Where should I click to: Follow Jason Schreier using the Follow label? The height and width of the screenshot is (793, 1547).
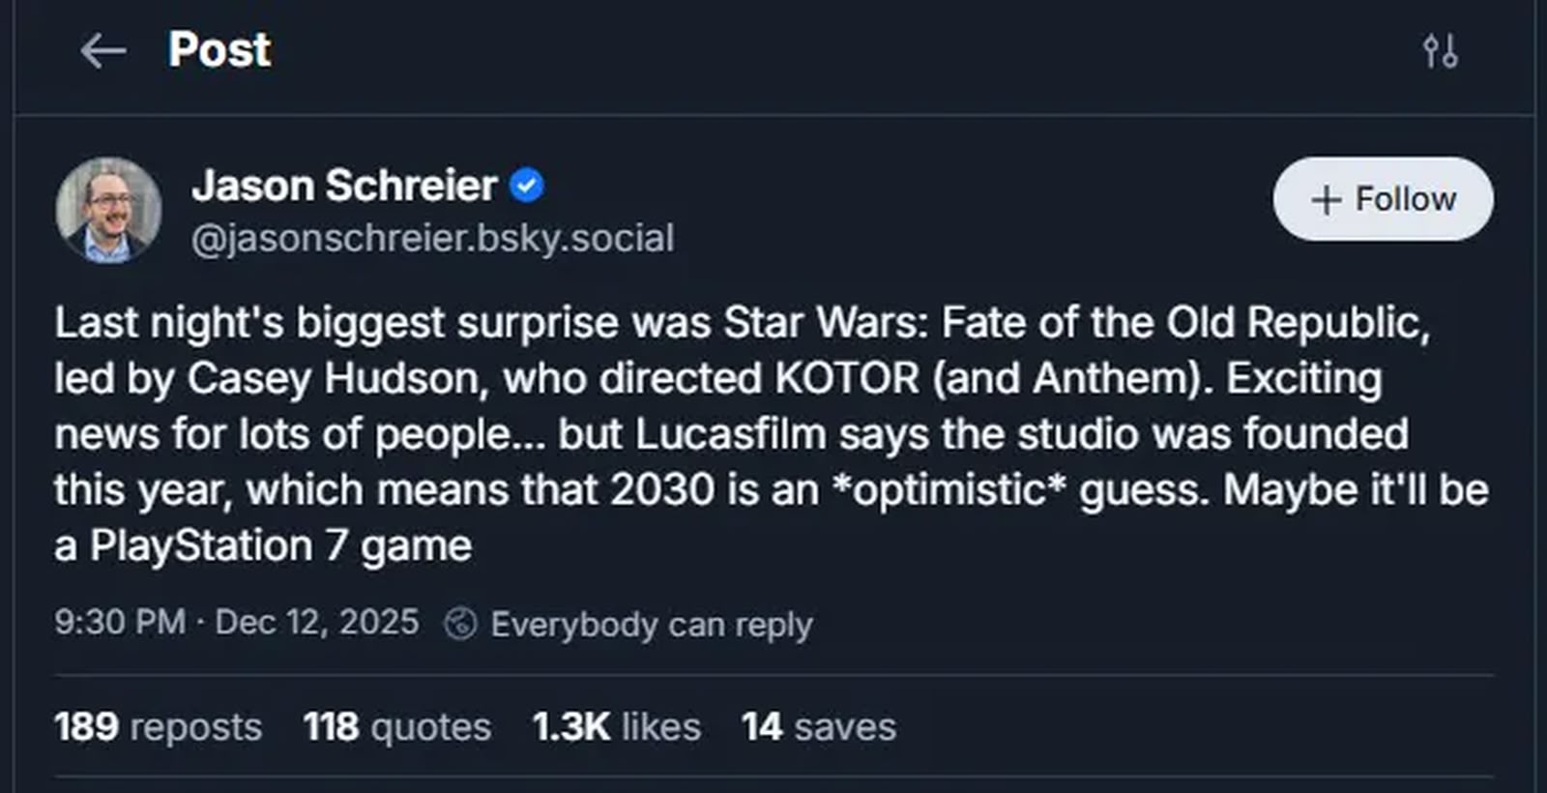1405,199
